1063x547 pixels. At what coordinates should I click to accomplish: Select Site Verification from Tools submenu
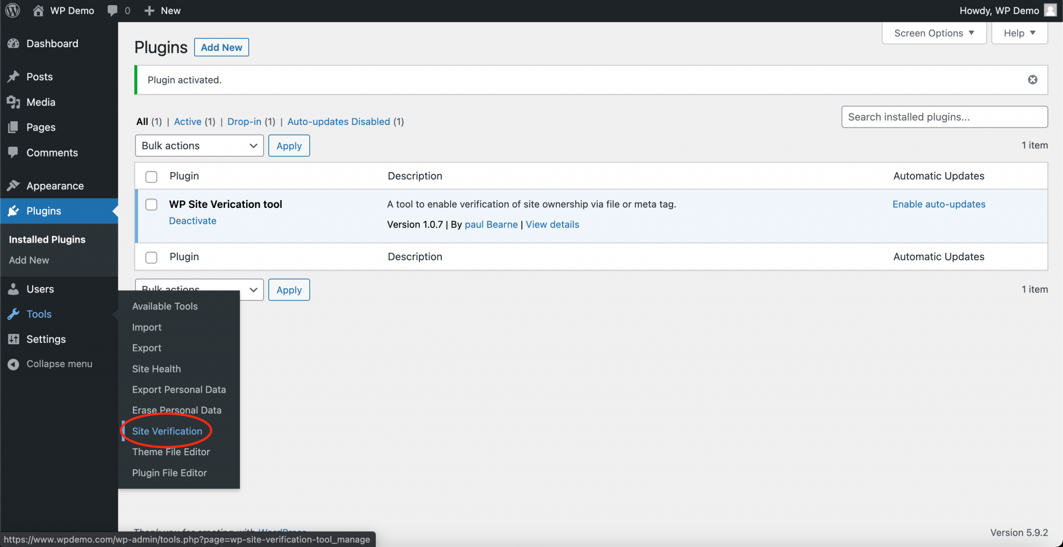tap(167, 431)
